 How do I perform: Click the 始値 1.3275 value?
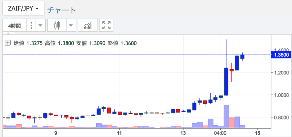point(35,43)
